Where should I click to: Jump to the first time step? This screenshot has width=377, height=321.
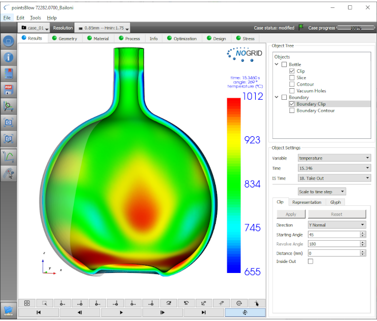coord(38,313)
